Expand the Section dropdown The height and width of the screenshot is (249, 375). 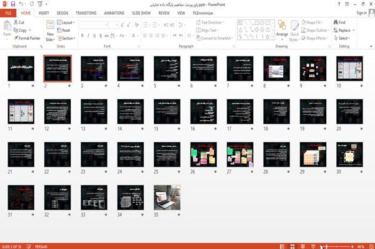pos(66,38)
